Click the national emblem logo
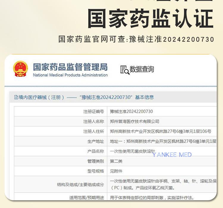Viewport: 223px width, 208px height. tap(20, 69)
